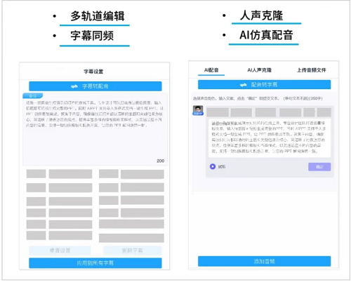Click the 添加音频 button

pos(264,261)
